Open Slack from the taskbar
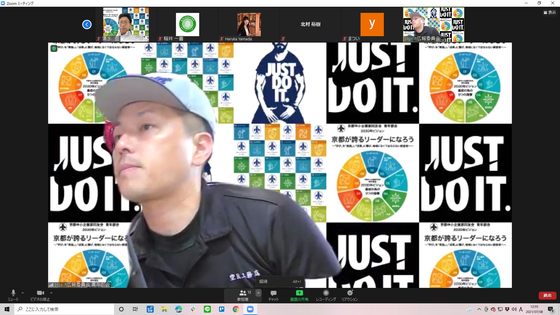Screen dimensions: 560x315 (193, 309)
